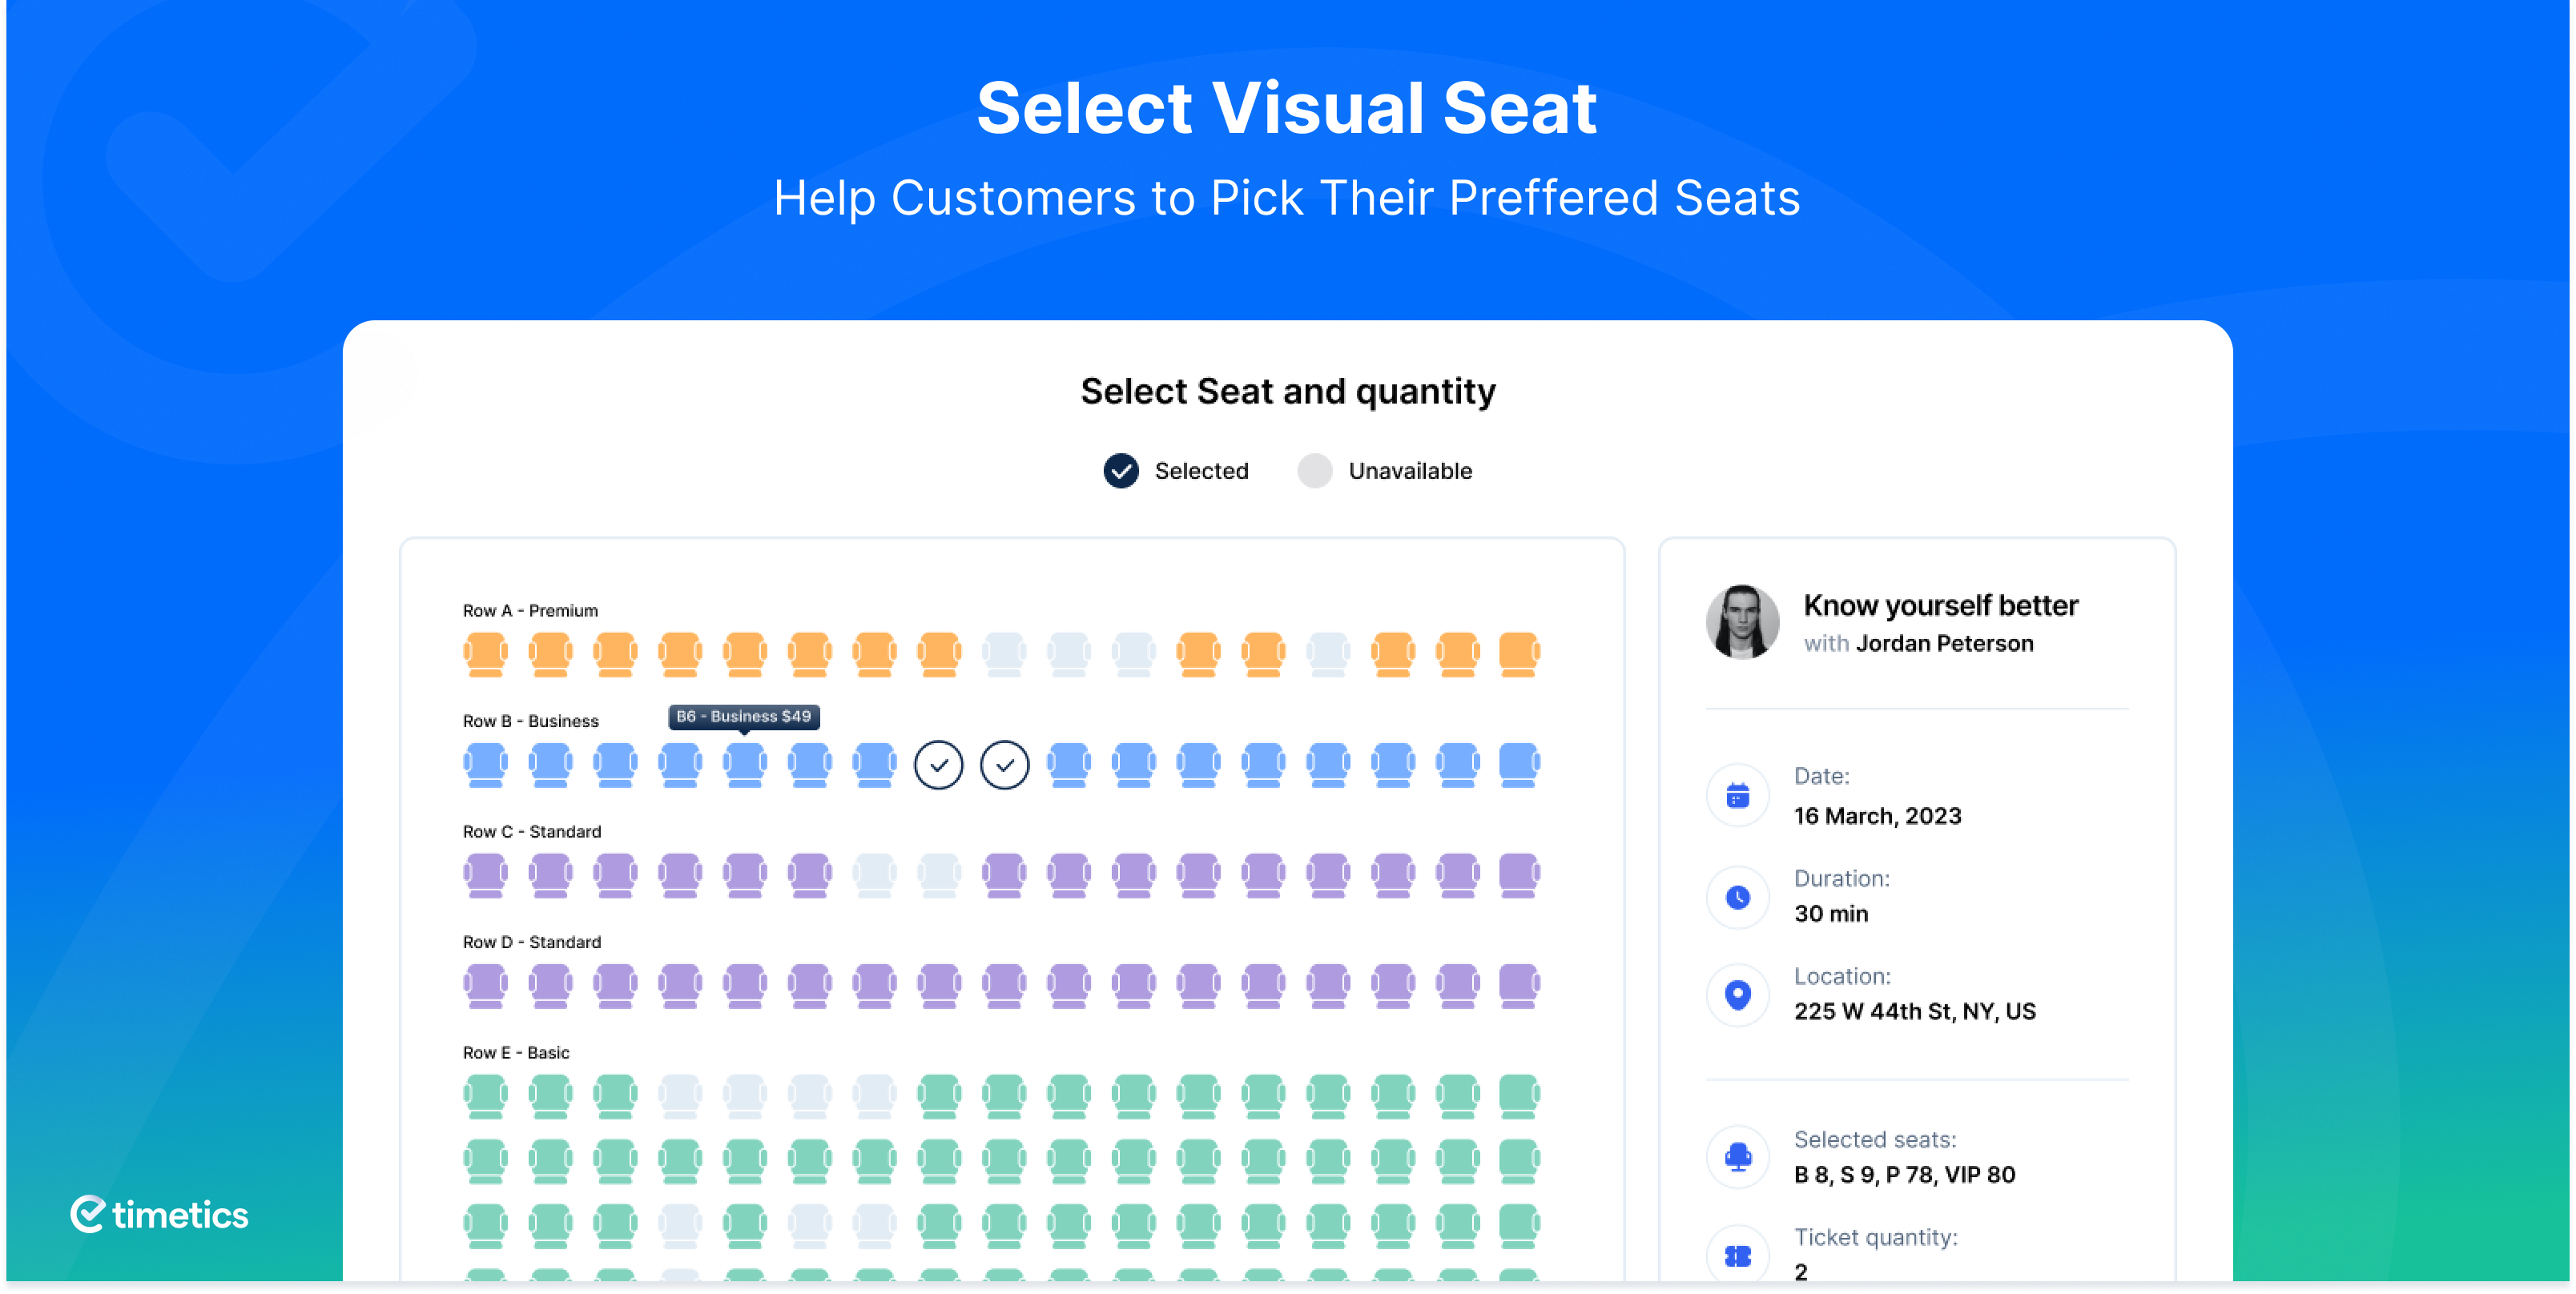This screenshot has height=1294, width=2576.
Task: Click the B6 - Business $49 tooltip
Action: coord(744,716)
